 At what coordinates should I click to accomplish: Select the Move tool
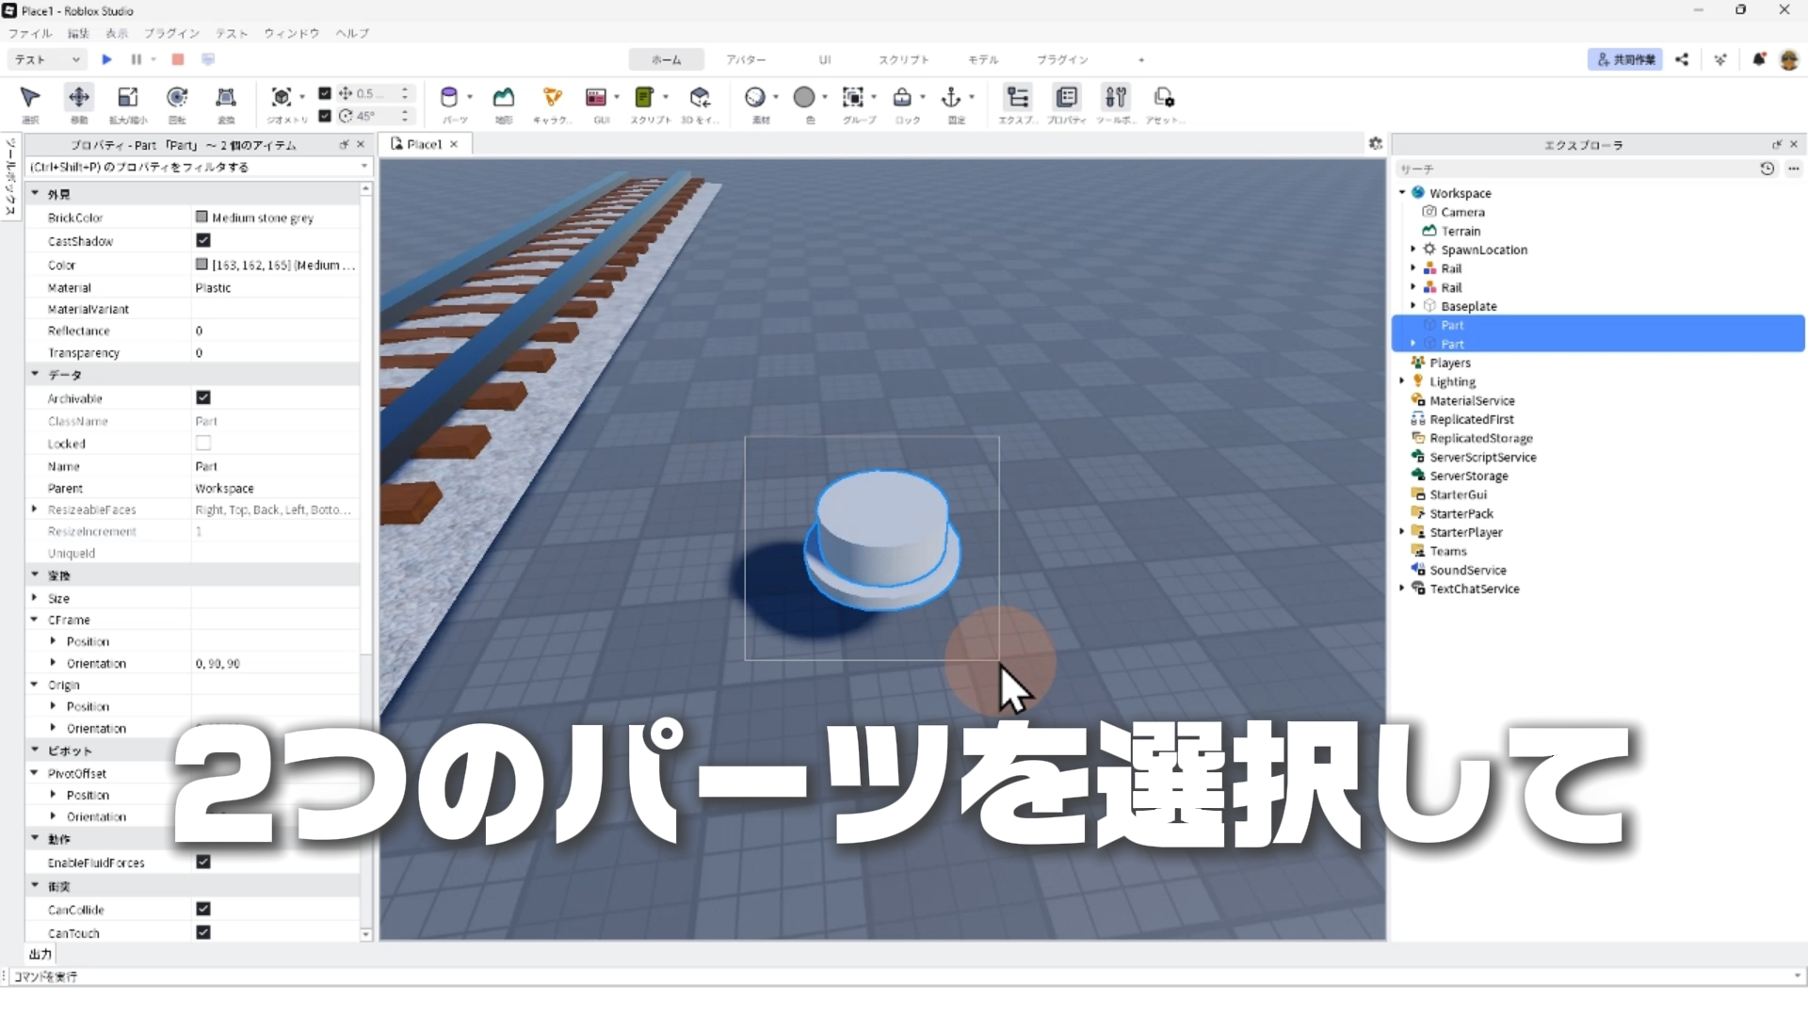pyautogui.click(x=79, y=98)
